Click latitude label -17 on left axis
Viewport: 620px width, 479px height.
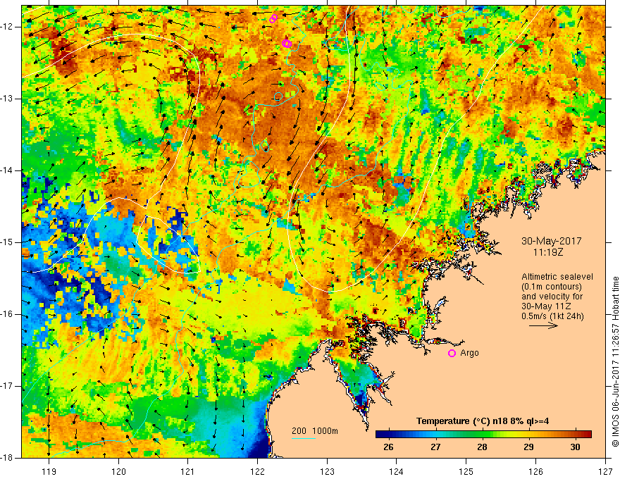pos(7,386)
